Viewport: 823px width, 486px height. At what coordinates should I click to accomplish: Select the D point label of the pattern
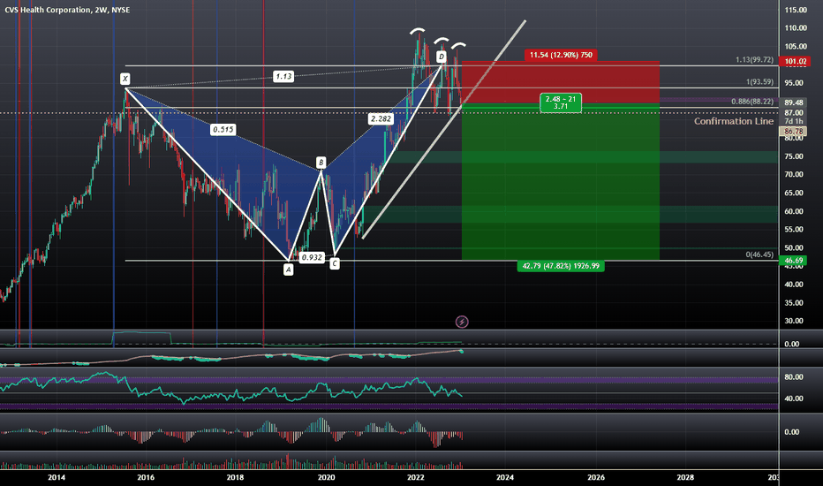tap(442, 57)
